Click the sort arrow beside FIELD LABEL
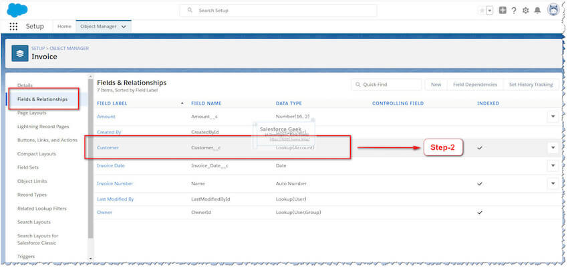The height and width of the screenshot is (268, 568). tap(182, 103)
